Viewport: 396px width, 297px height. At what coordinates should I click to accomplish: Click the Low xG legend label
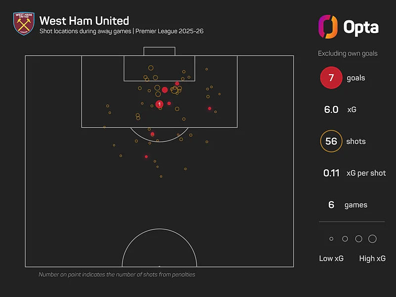pyautogui.click(x=331, y=258)
